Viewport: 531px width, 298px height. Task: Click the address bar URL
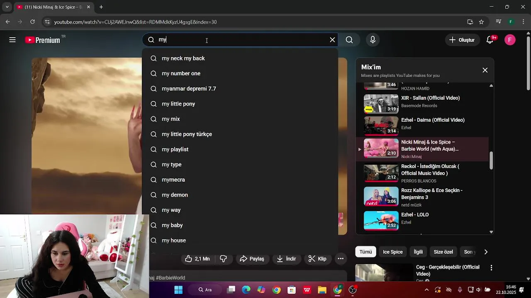tap(135, 22)
